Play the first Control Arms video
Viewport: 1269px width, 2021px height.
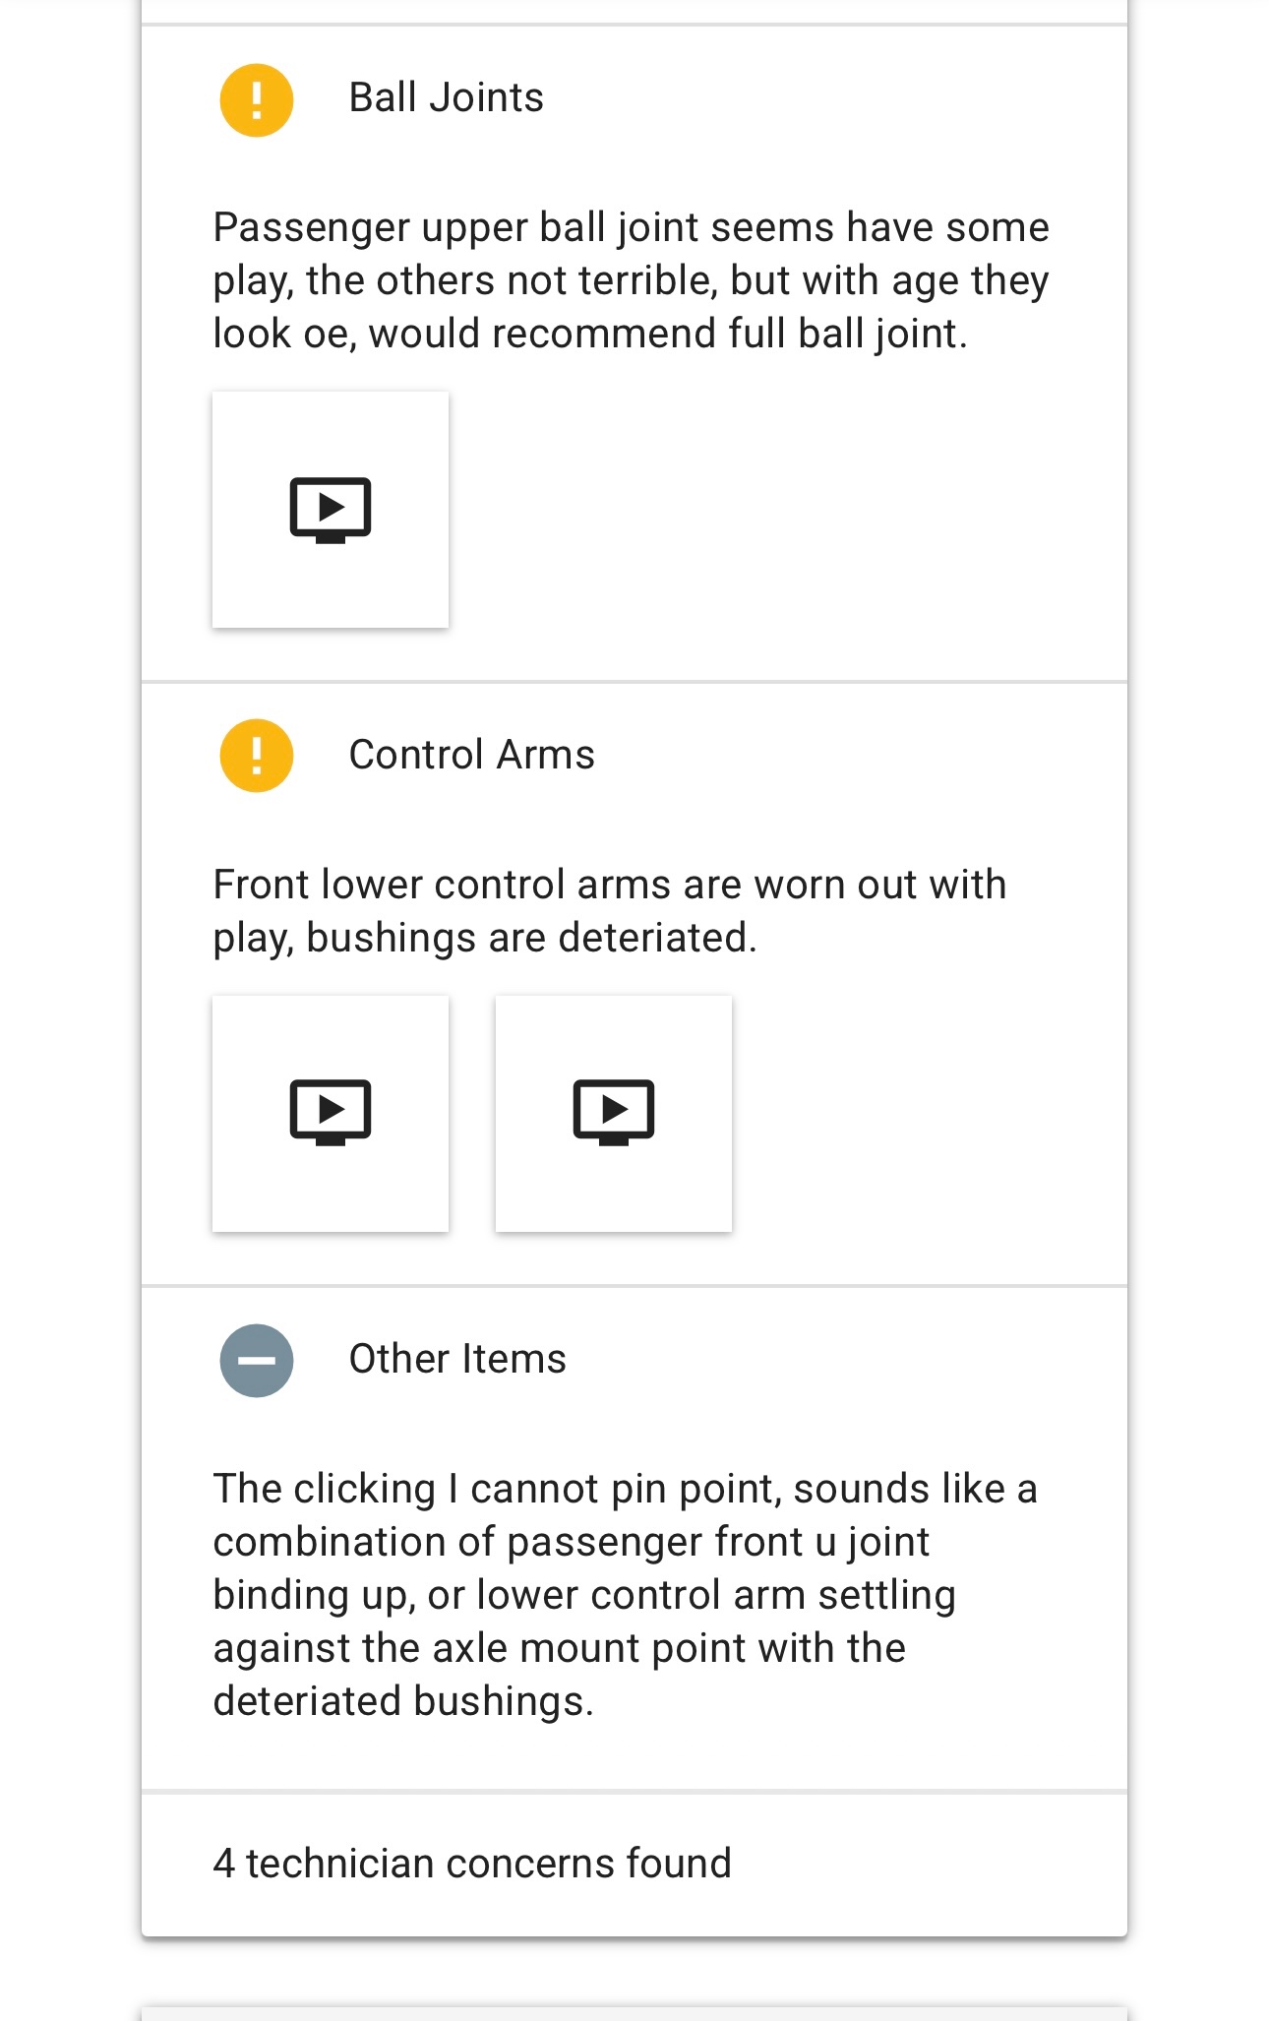(331, 1113)
